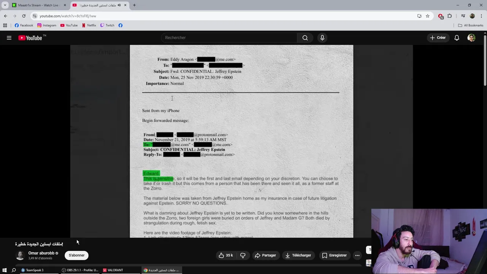Open the Netflix bookmark
The height and width of the screenshot is (274, 487).
[x=89, y=25]
